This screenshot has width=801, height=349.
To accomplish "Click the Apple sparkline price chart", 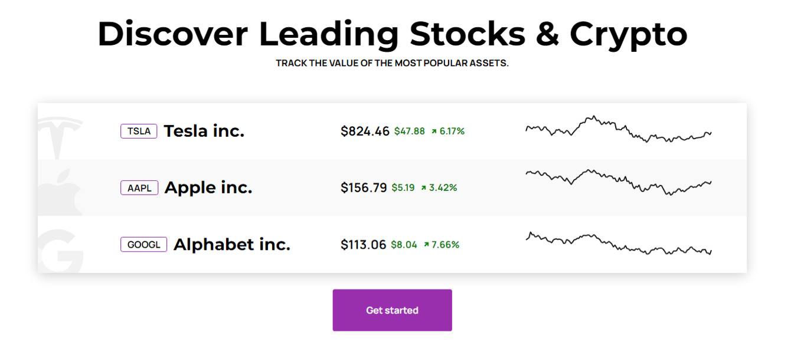I will pyautogui.click(x=618, y=182).
